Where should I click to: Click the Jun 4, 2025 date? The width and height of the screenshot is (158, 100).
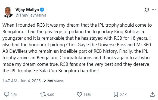point(30,81)
